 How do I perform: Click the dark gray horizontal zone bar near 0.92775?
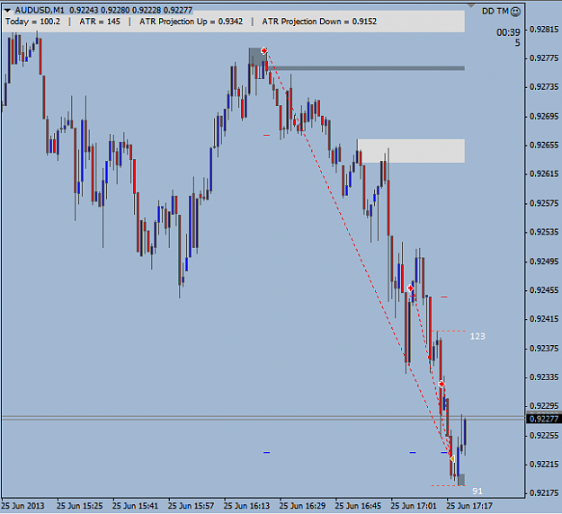pyautogui.click(x=366, y=68)
